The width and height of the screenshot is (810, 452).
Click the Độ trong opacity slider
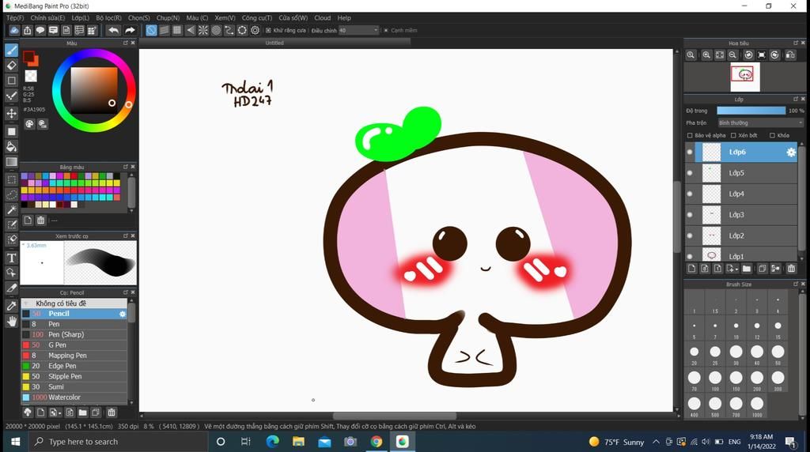(x=751, y=111)
